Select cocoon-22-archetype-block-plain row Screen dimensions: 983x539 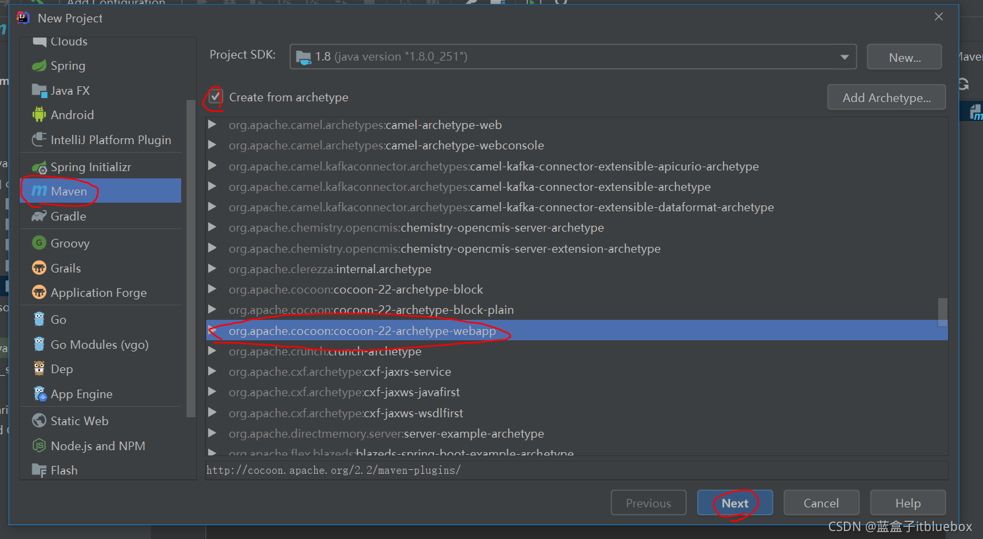click(577, 310)
